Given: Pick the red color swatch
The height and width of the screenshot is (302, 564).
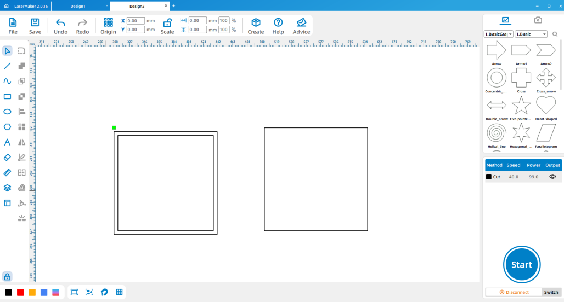Looking at the screenshot, I should point(20,292).
